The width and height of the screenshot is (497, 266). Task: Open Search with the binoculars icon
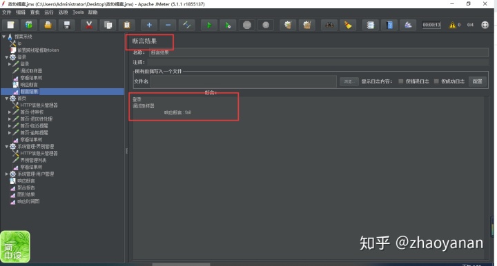pyautogui.click(x=329, y=25)
